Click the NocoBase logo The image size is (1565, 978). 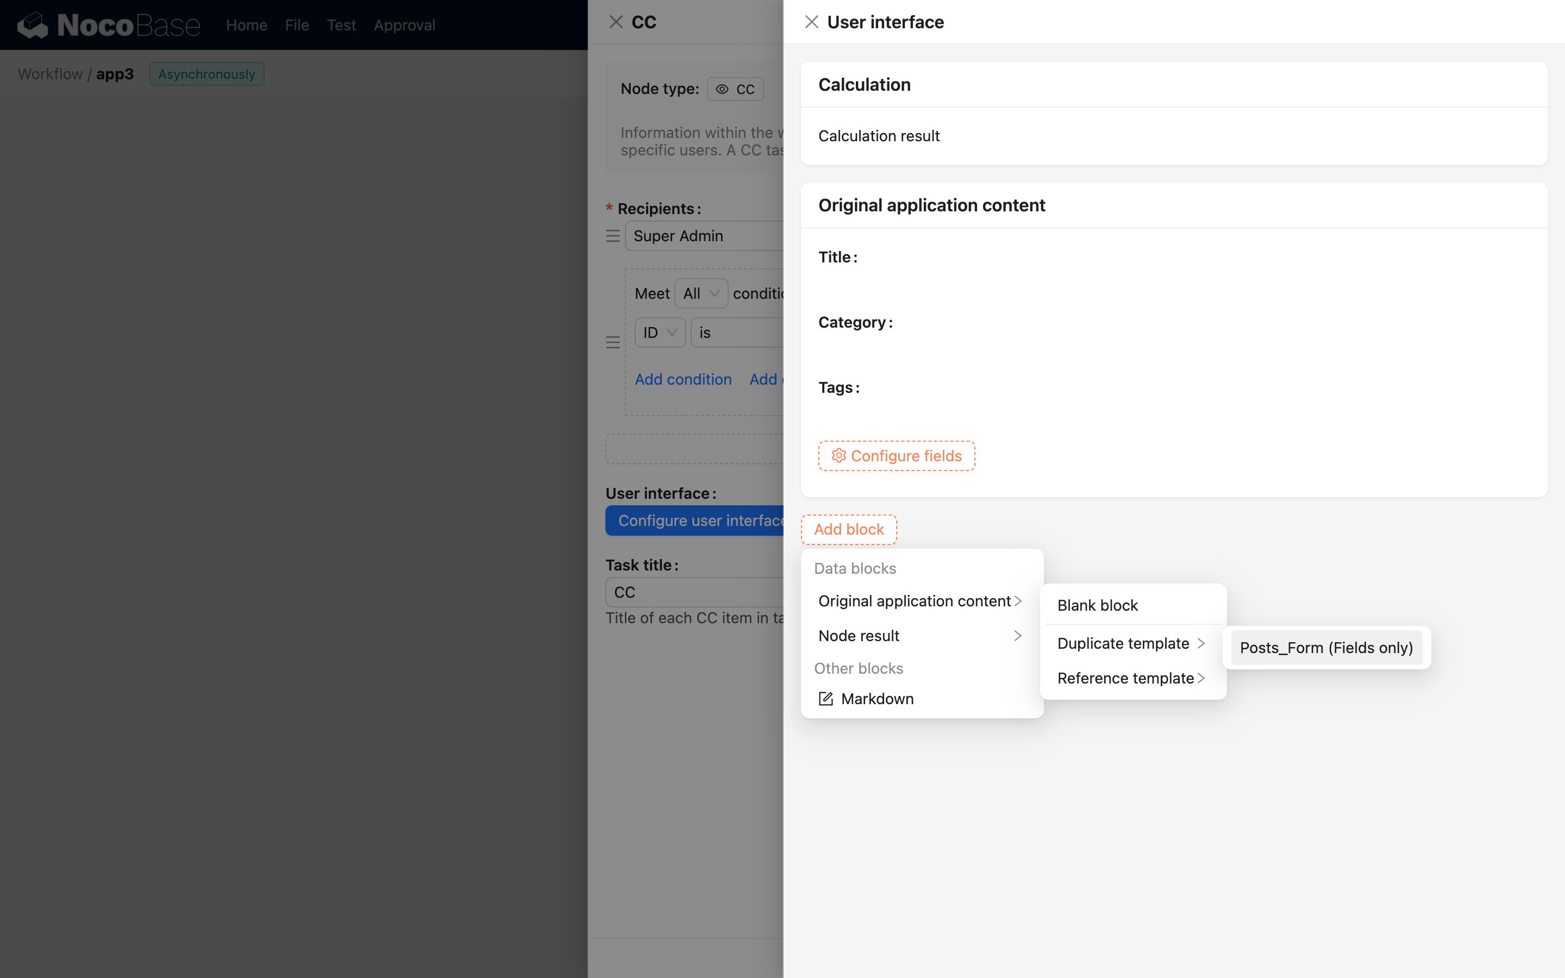pyautogui.click(x=108, y=24)
